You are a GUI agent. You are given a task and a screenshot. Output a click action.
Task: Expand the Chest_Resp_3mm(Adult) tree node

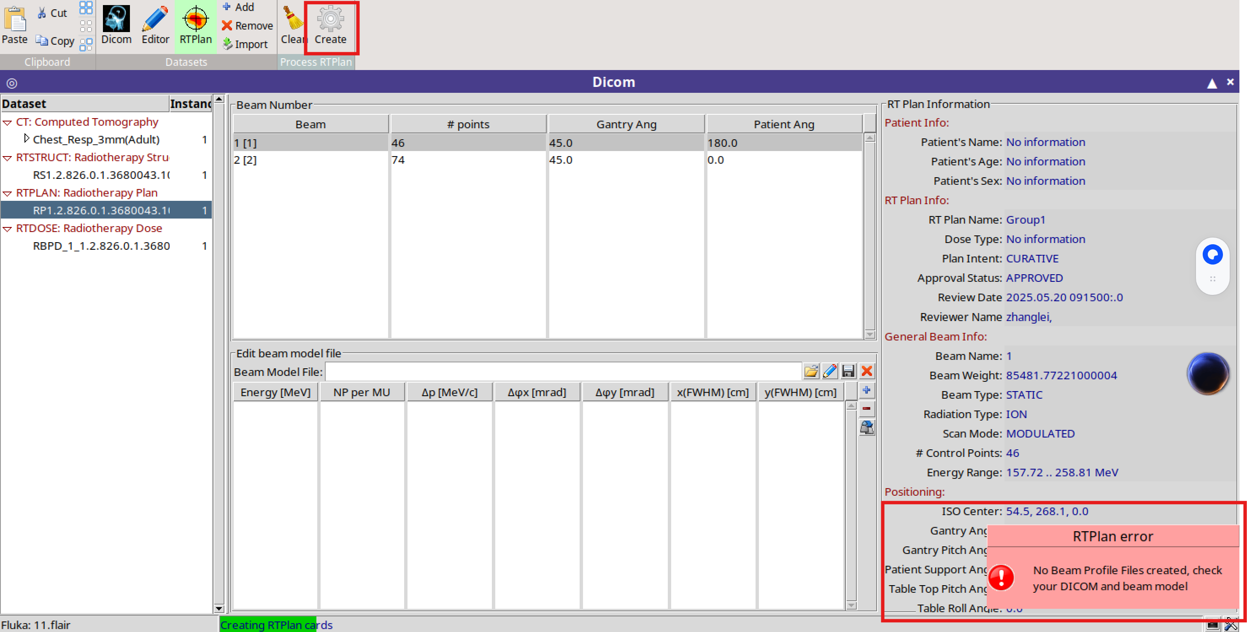point(26,139)
